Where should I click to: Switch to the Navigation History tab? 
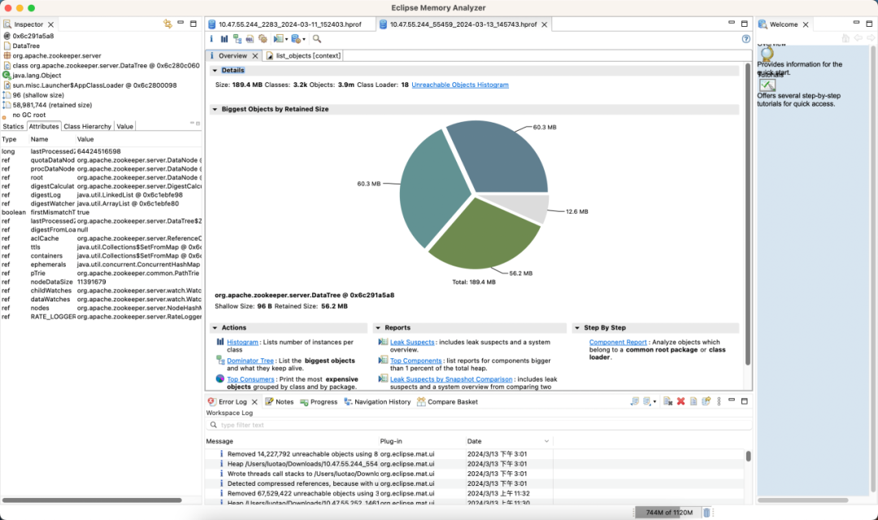[377, 402]
